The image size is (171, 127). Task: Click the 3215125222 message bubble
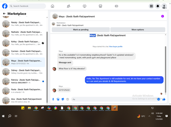pyautogui.click(x=64, y=90)
